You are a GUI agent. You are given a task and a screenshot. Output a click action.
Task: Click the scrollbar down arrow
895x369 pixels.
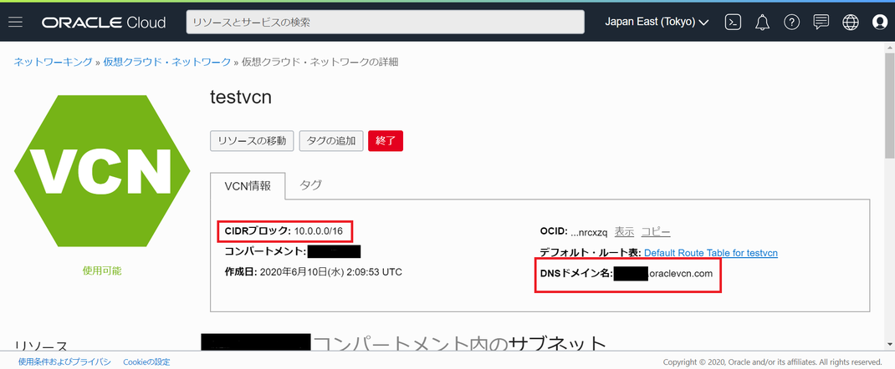889,344
